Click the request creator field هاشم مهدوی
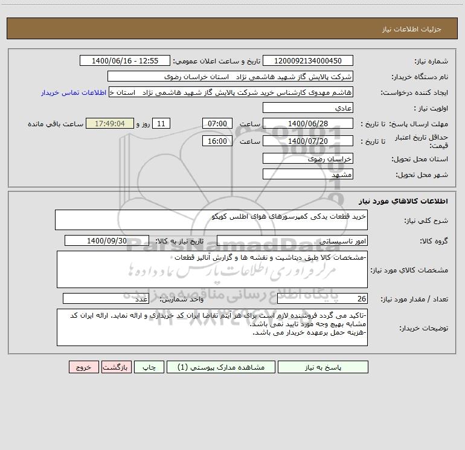Viewport: 465px width, 450px height. (x=231, y=92)
